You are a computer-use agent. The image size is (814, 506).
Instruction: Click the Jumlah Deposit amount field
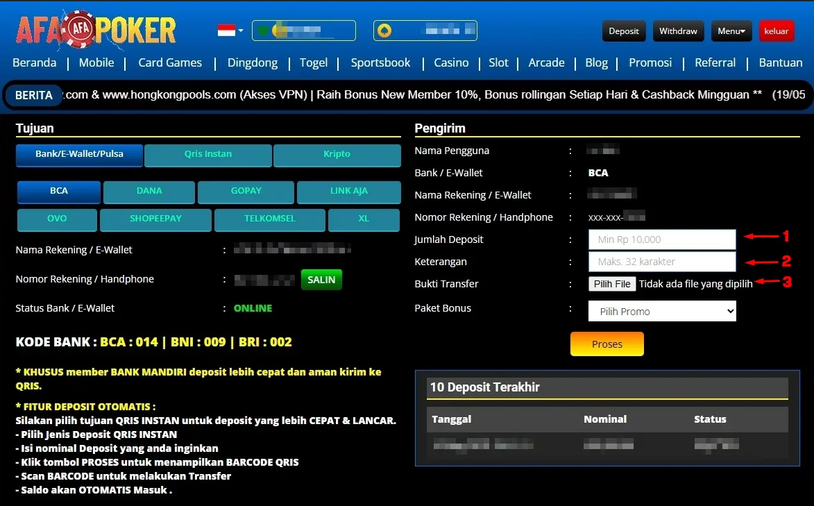coord(662,239)
